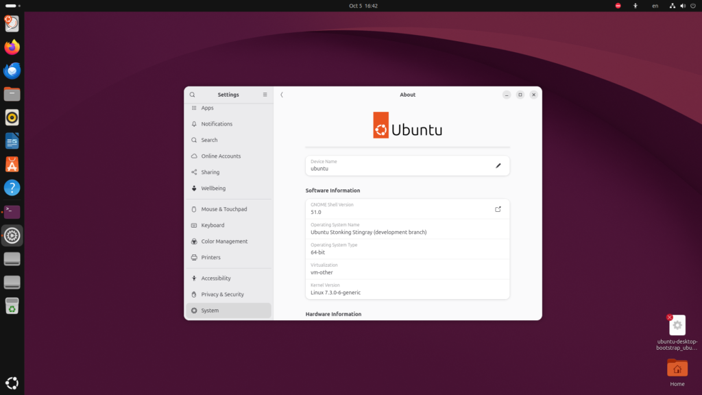Image resolution: width=702 pixels, height=395 pixels.
Task: Click the 'Linux 7.3.0-6-generic' kernel version
Action: point(335,293)
